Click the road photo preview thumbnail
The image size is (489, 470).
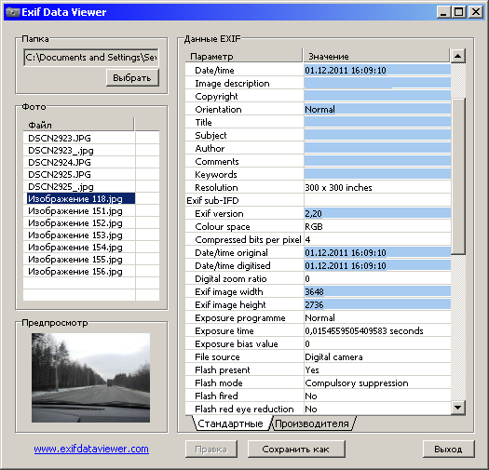(90, 378)
